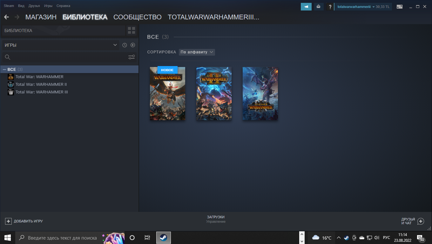Switch to Big Picture mode icon
The width and height of the screenshot is (432, 244).
(400, 7)
